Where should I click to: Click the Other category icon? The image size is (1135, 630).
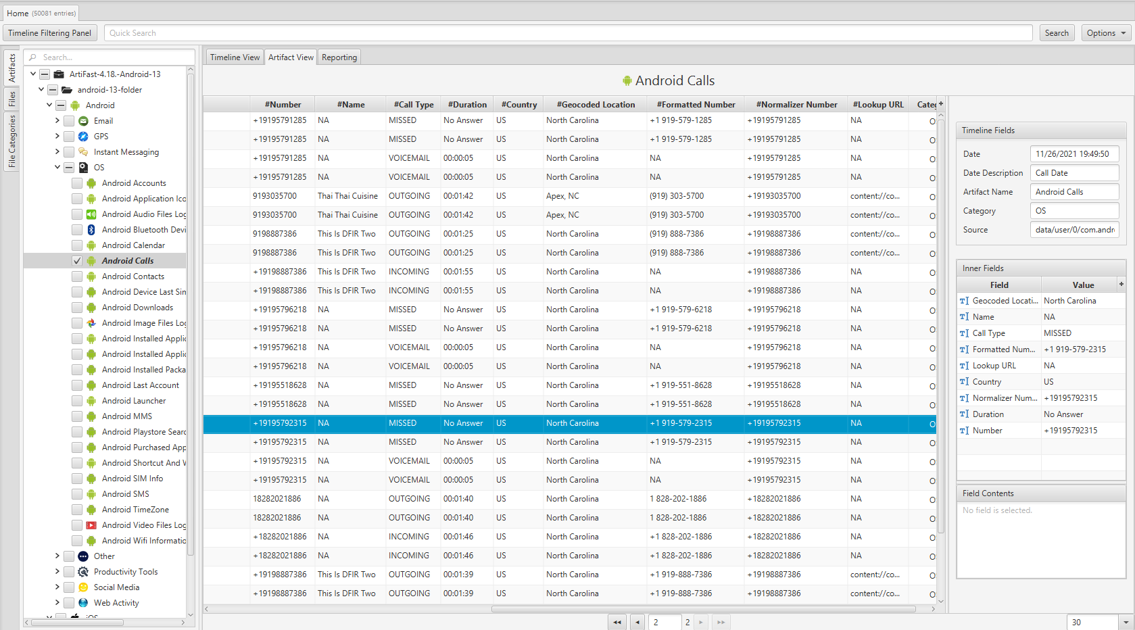tap(83, 556)
